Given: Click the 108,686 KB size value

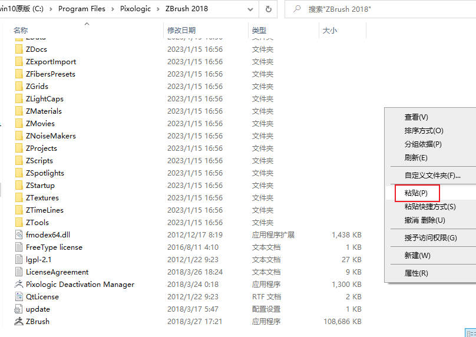Looking at the screenshot, I should [x=342, y=322].
